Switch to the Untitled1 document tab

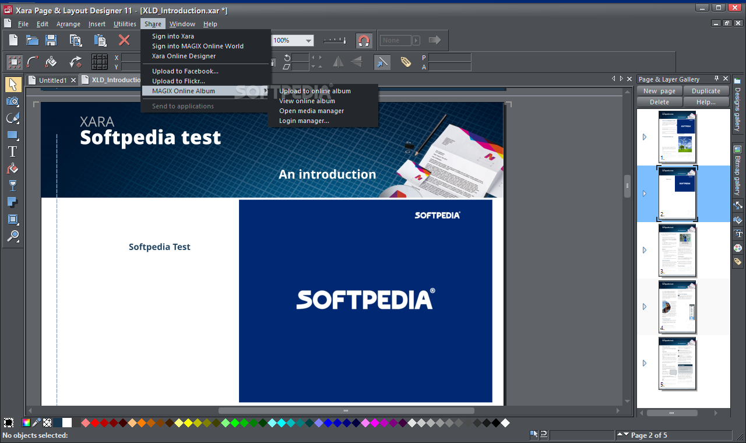pyautogui.click(x=53, y=80)
